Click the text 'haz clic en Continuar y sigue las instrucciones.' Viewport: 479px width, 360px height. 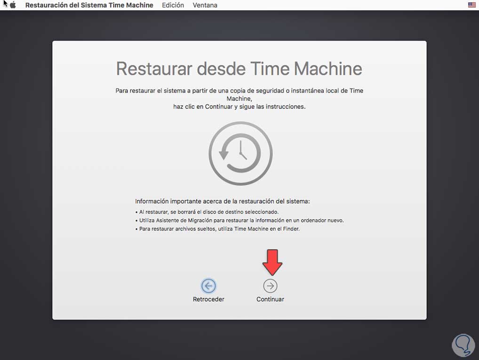[239, 106]
